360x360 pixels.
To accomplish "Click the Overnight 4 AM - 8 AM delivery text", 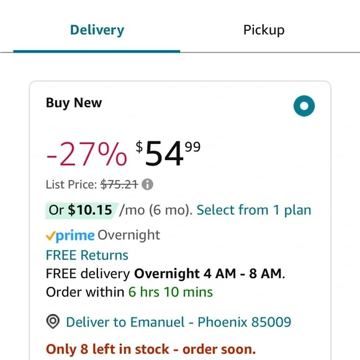I will tap(208, 274).
